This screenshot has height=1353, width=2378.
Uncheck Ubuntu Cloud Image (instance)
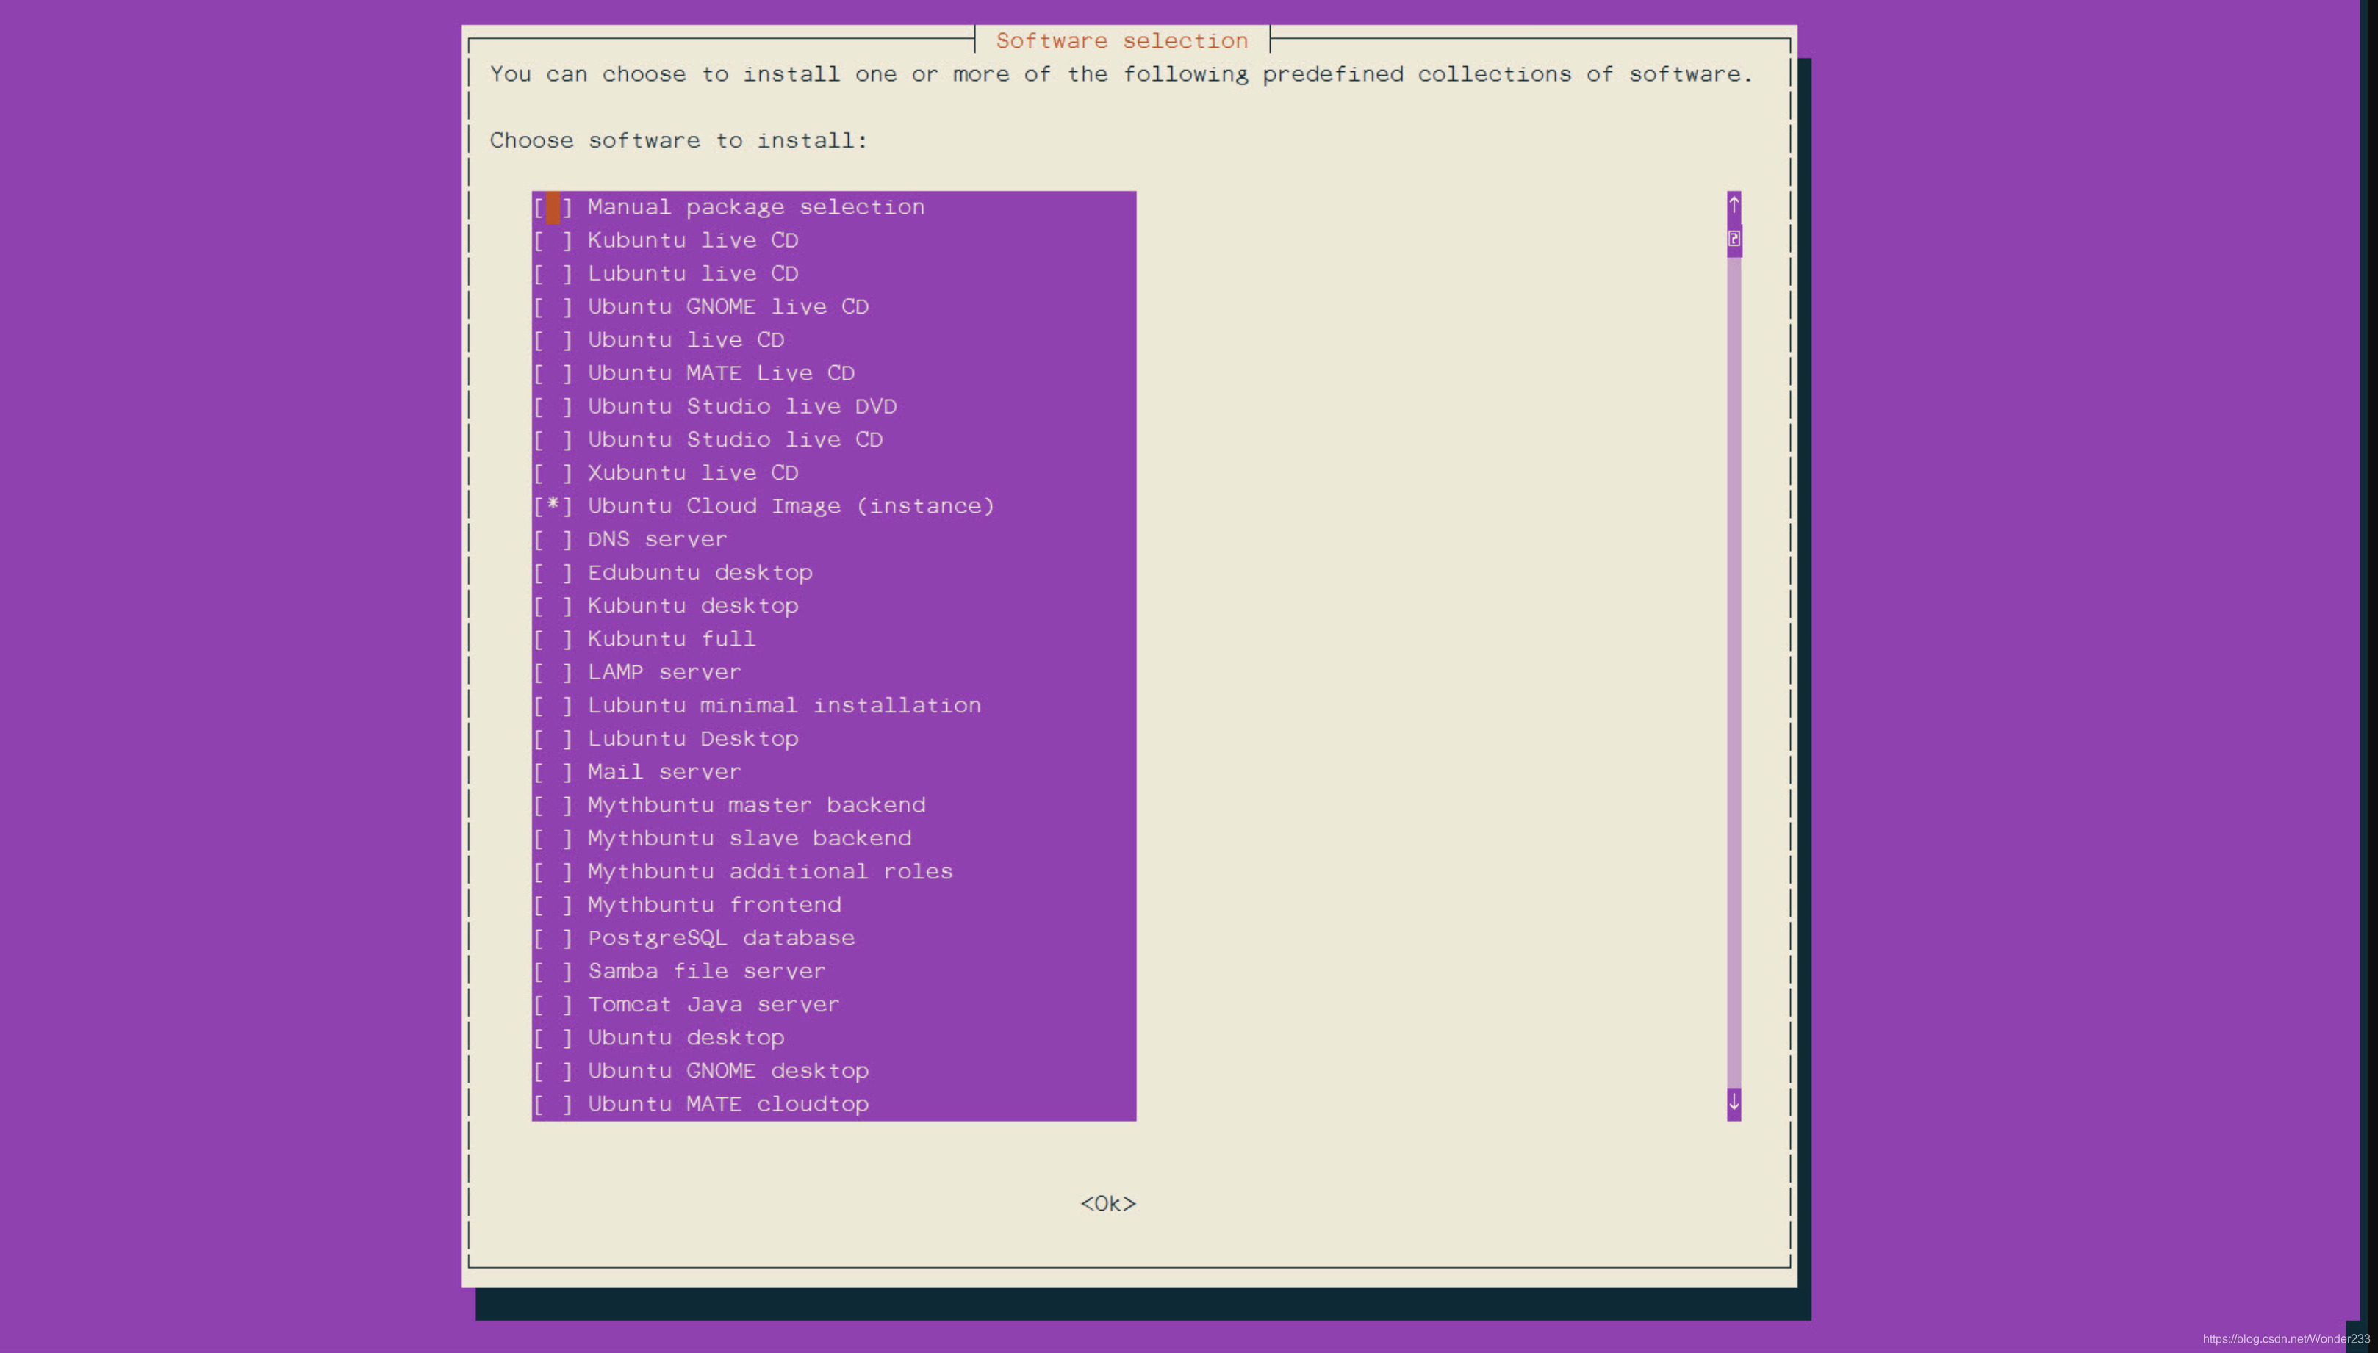point(553,506)
